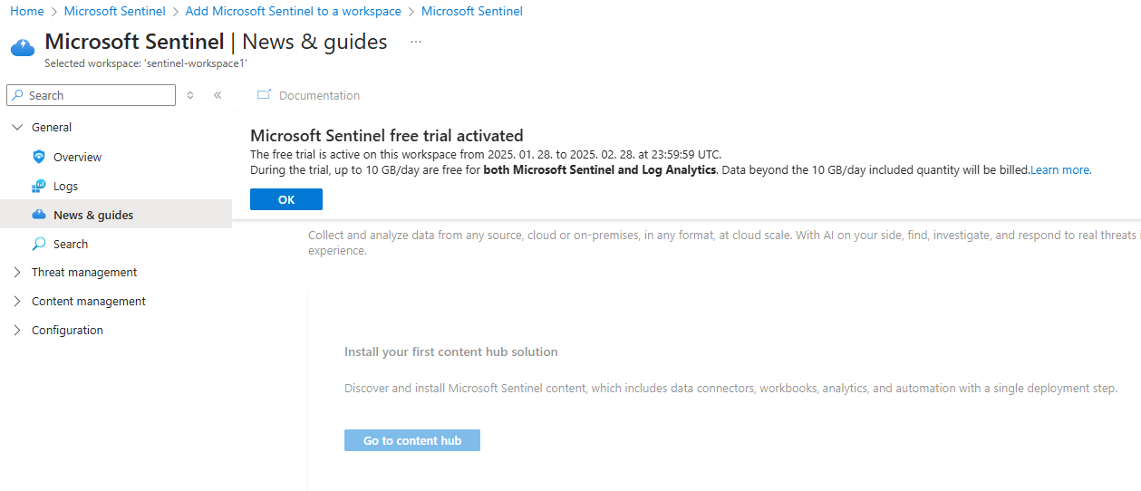Viewport: 1141px width, 491px height.
Task: Click the Search magnifier icon under General
Action: pyautogui.click(x=39, y=244)
